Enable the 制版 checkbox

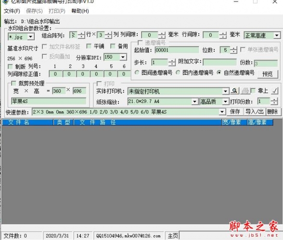[x=10, y=66]
